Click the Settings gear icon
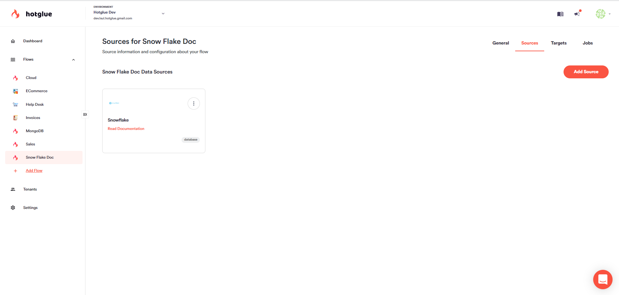This screenshot has height=295, width=619. (x=13, y=208)
